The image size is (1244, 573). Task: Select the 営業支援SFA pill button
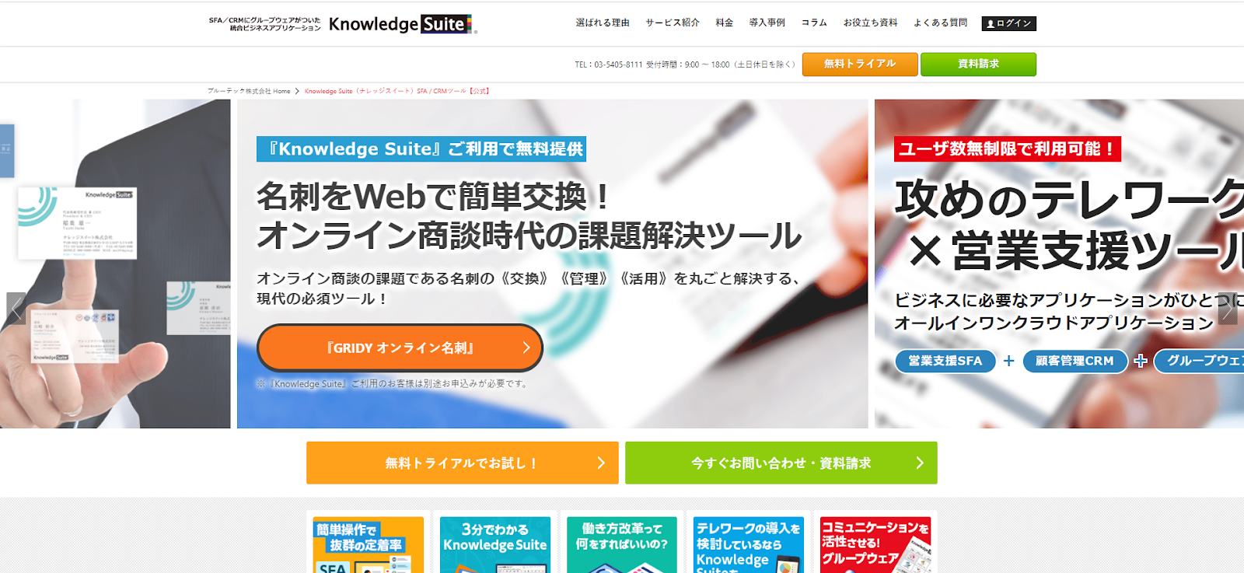pyautogui.click(x=945, y=361)
